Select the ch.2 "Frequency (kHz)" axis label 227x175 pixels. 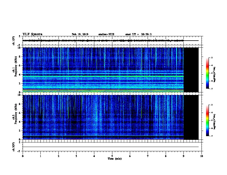coord(16,114)
